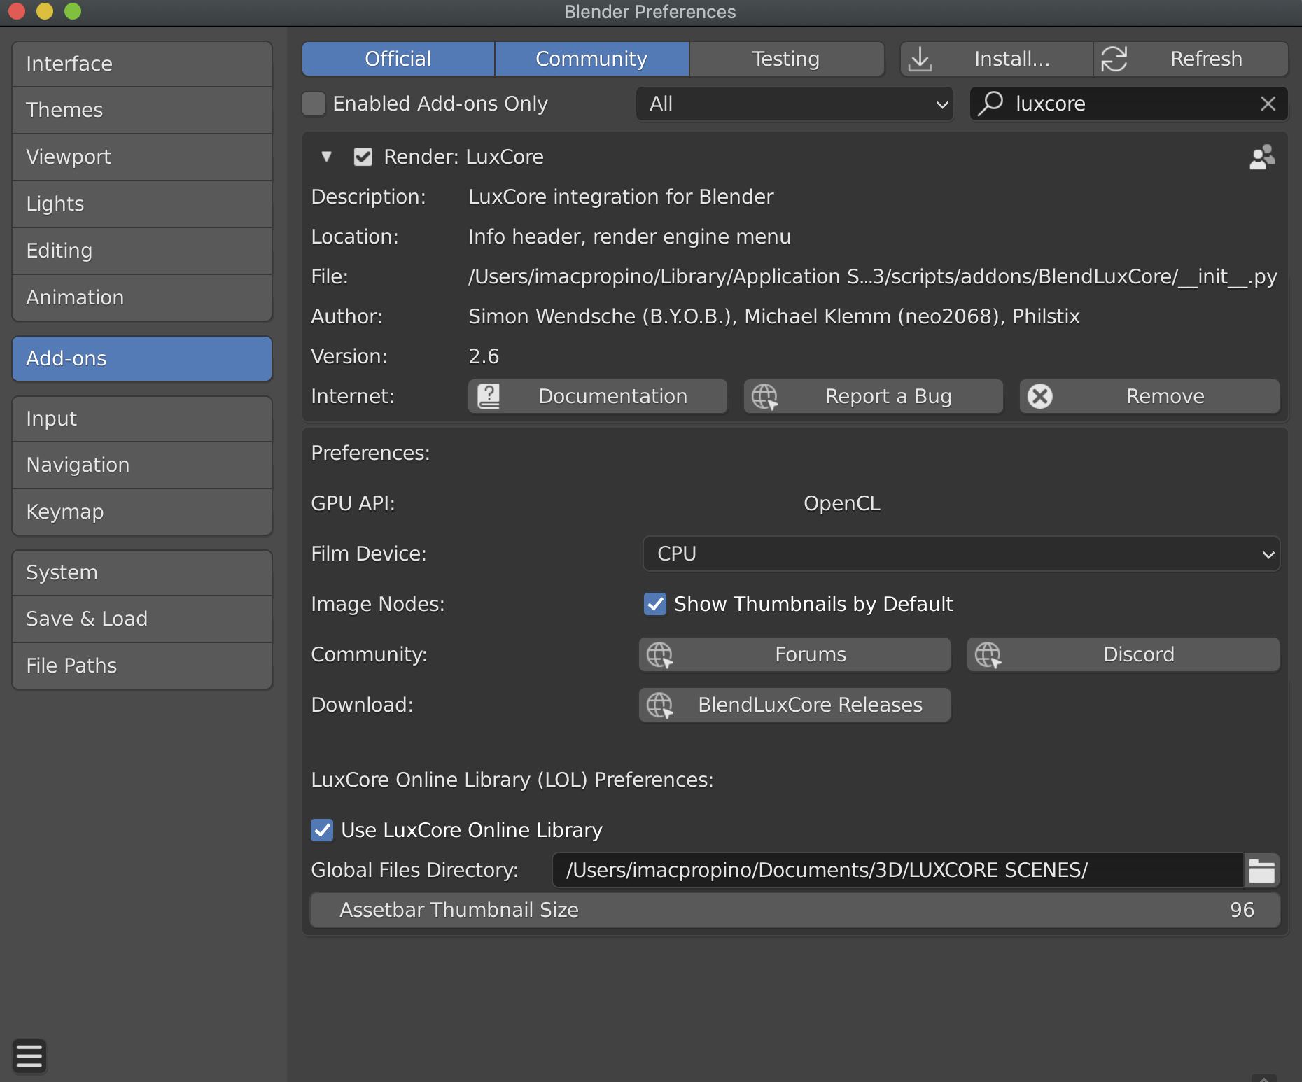Switch to the Keymap preferences section
This screenshot has width=1302, height=1082.
point(142,512)
